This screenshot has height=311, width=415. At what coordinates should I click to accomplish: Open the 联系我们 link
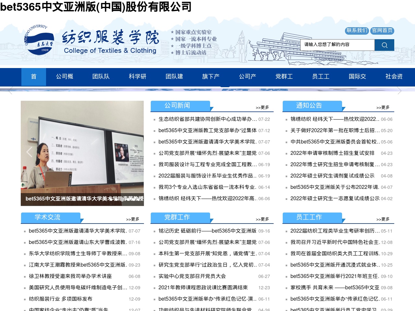tap(357, 30)
